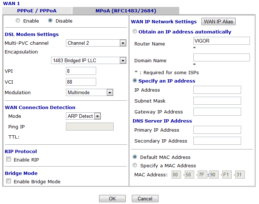Select Default MAC Address option

(135, 157)
